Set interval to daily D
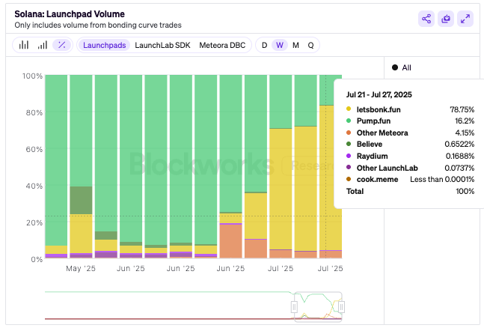 point(264,45)
